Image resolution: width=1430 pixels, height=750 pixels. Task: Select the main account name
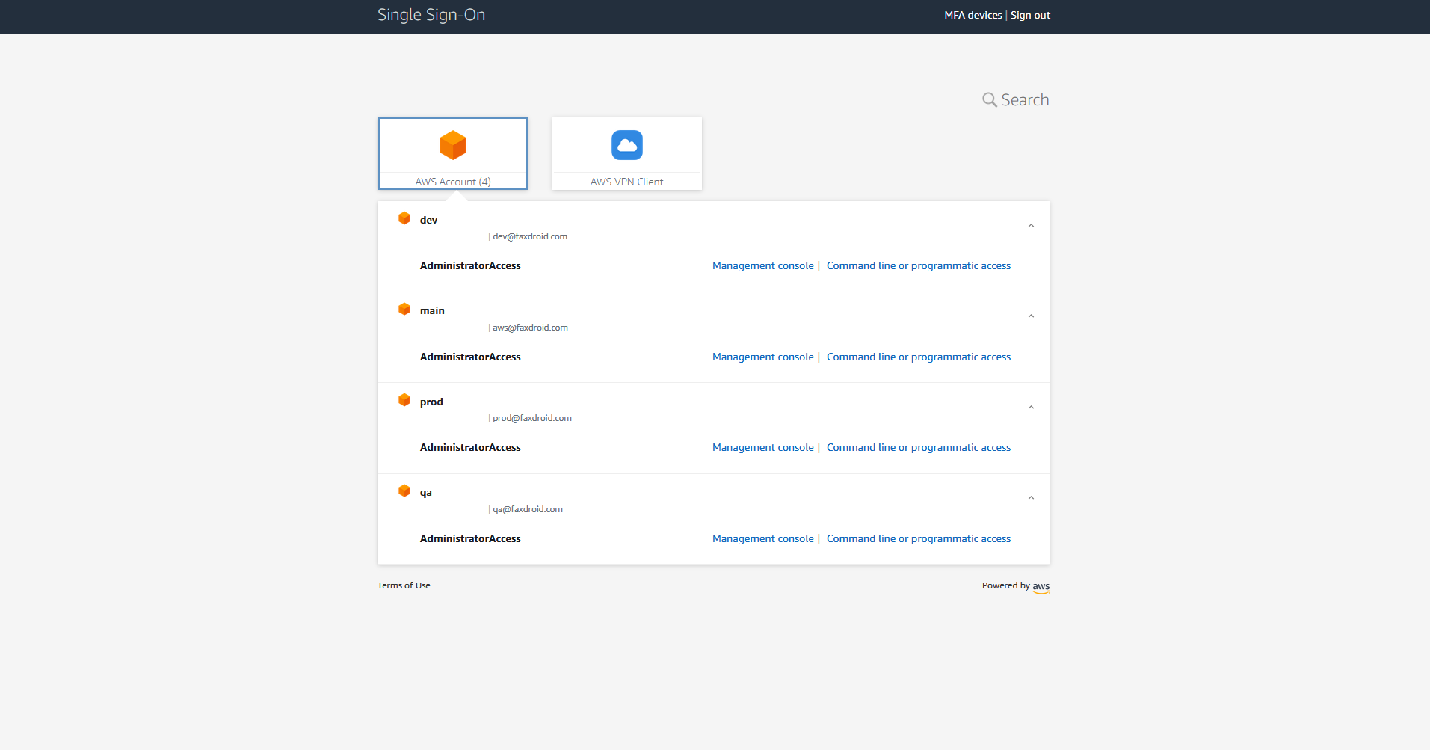(432, 310)
